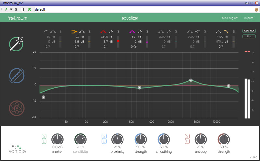
Task: Open the default preset selector field
Action: (144, 10)
